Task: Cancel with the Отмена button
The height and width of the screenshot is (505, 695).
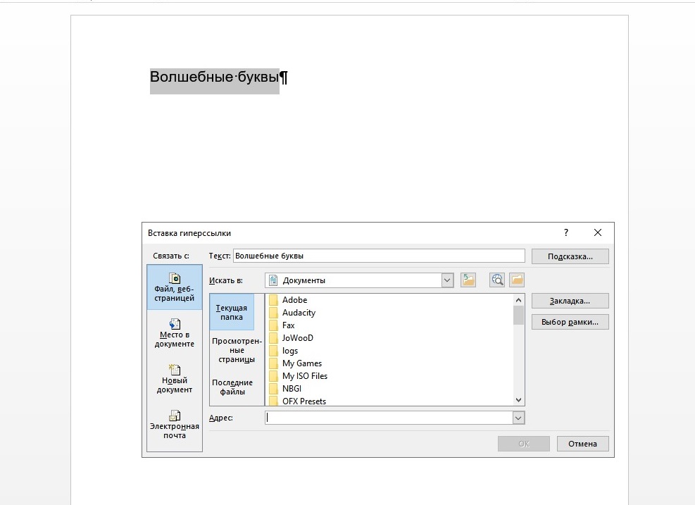Action: [x=582, y=444]
